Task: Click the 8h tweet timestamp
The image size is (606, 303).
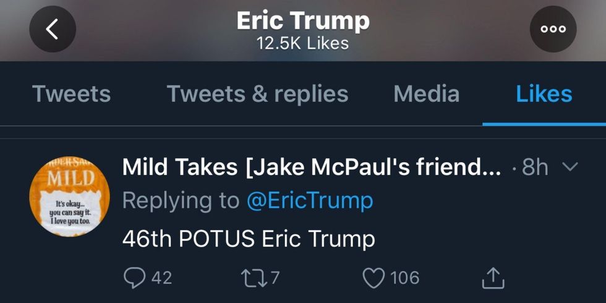Action: (535, 167)
